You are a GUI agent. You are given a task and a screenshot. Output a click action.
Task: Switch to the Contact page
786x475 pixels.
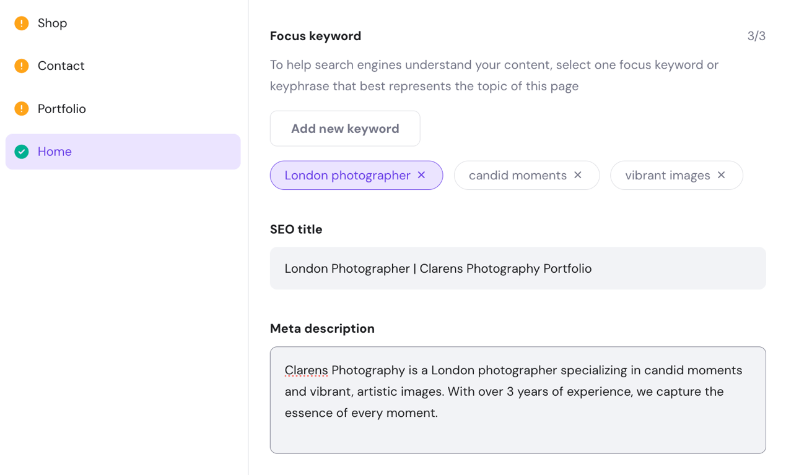pyautogui.click(x=61, y=66)
